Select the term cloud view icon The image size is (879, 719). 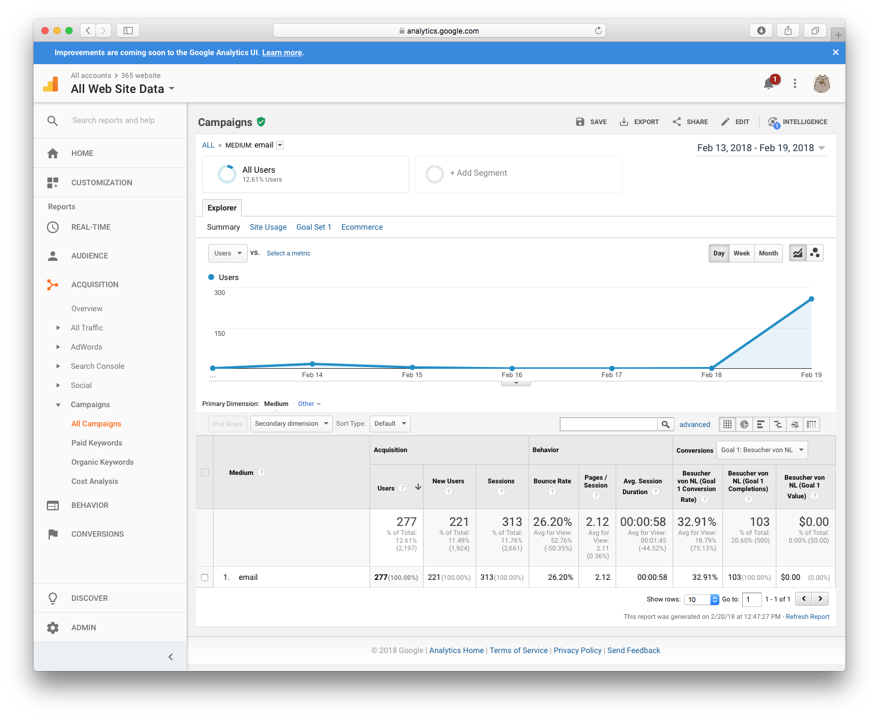pos(794,425)
